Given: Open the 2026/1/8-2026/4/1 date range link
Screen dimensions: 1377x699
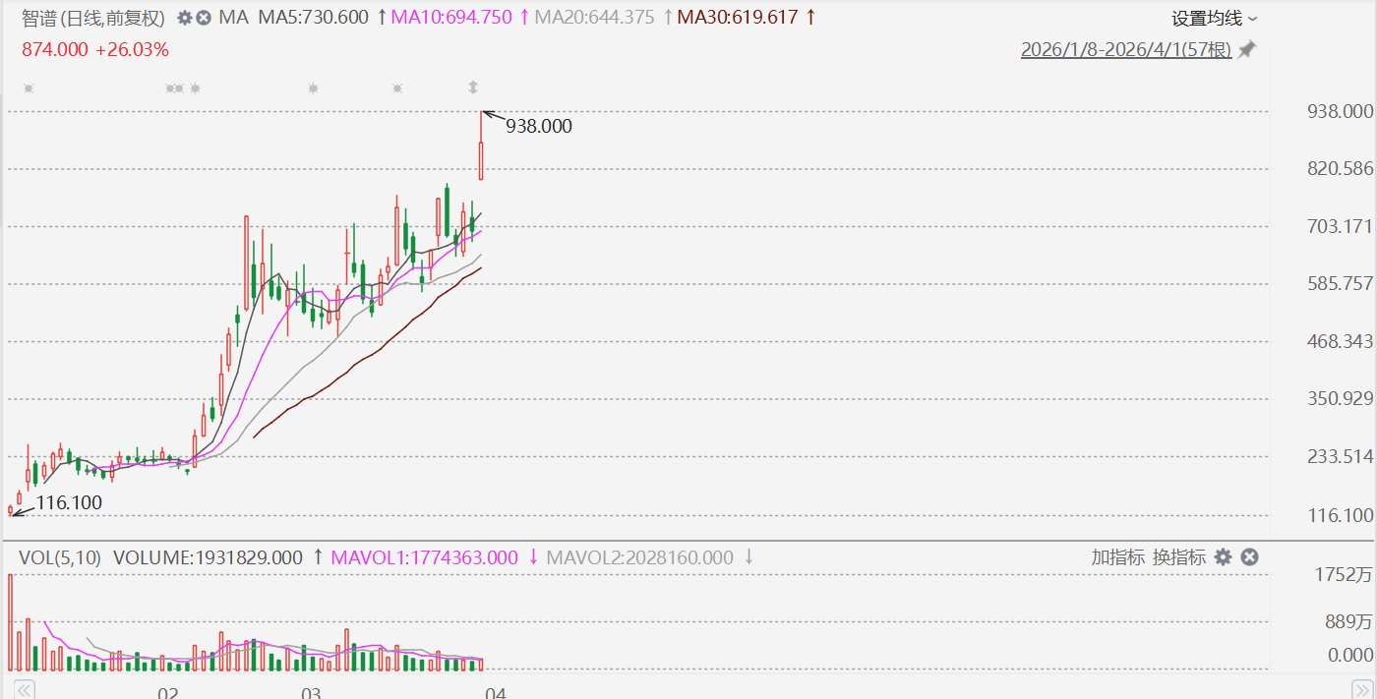Looking at the screenshot, I should (x=1125, y=49).
